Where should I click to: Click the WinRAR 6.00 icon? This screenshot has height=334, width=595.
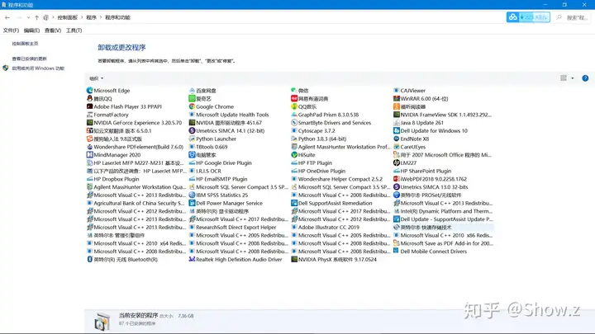(x=397, y=98)
